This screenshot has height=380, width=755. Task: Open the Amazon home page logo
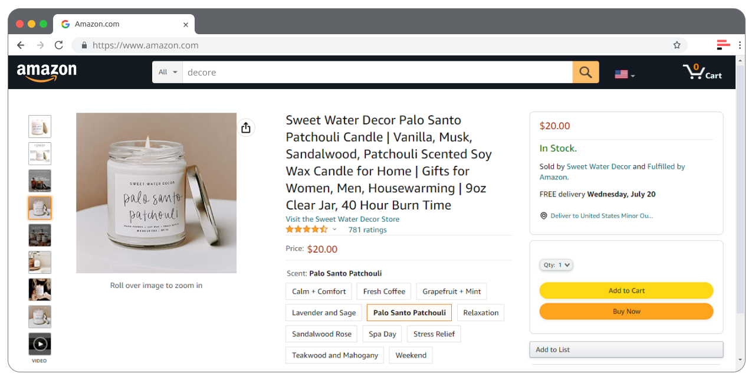click(47, 71)
